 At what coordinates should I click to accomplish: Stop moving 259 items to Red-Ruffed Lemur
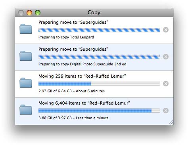[166, 84]
